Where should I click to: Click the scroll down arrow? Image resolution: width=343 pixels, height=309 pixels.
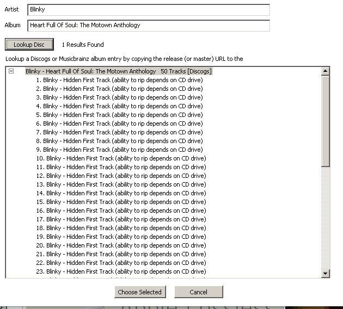click(x=326, y=274)
